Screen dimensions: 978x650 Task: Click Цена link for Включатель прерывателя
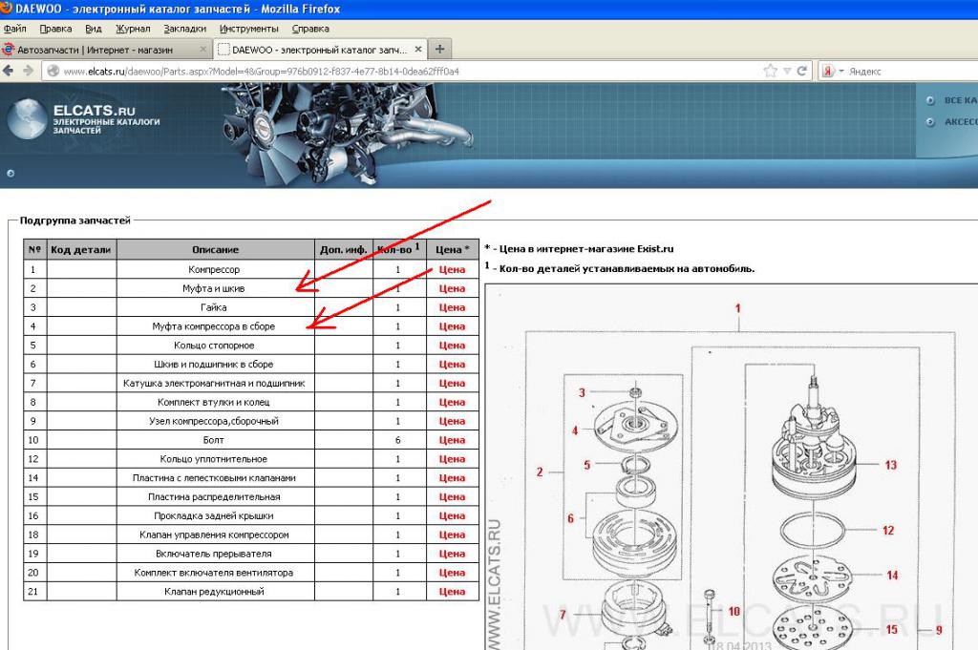[x=452, y=554]
